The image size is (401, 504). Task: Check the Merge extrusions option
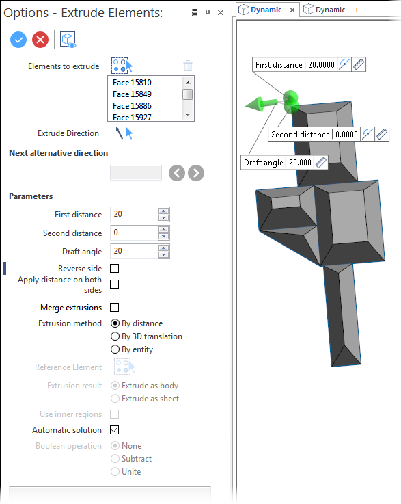click(x=114, y=307)
